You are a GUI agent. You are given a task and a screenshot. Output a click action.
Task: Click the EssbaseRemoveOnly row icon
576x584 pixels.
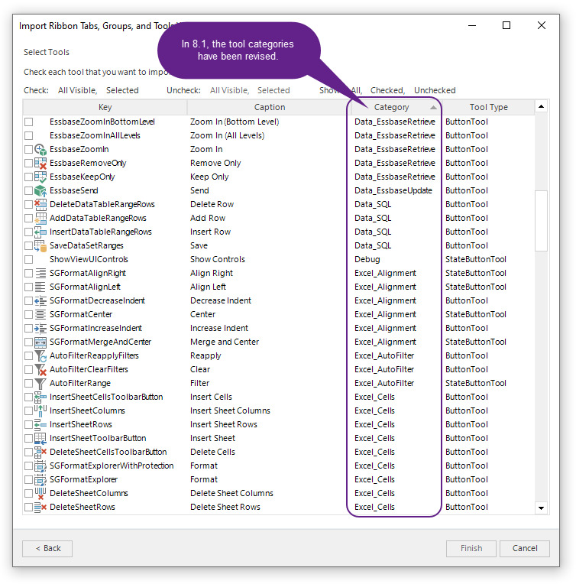coord(40,163)
